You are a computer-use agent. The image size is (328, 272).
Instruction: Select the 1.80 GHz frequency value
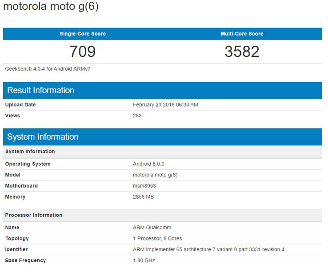(x=144, y=260)
